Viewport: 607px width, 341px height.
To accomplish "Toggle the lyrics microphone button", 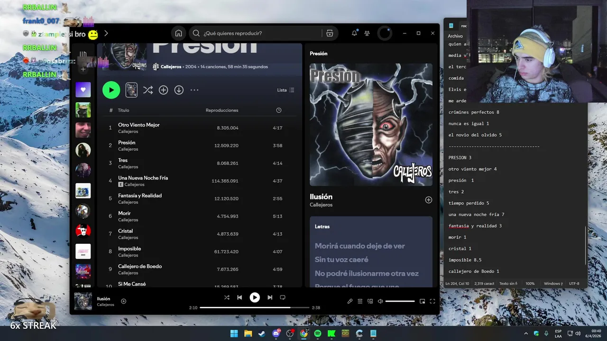I will (x=350, y=301).
